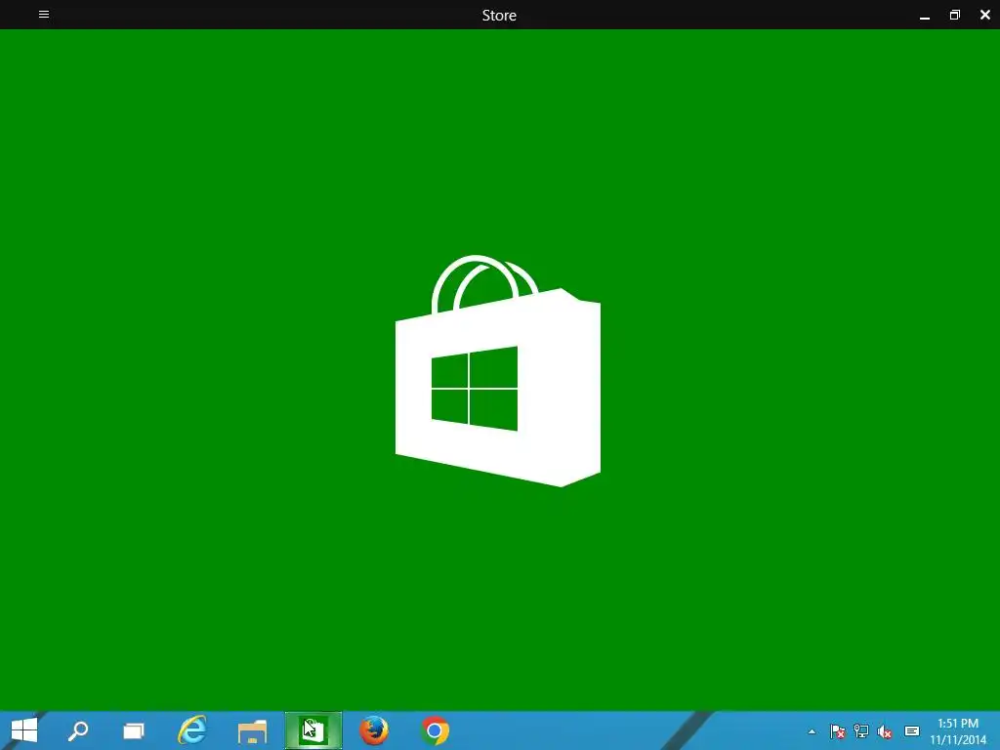Launch Firefox from the taskbar
The height and width of the screenshot is (750, 1000).
(x=374, y=730)
